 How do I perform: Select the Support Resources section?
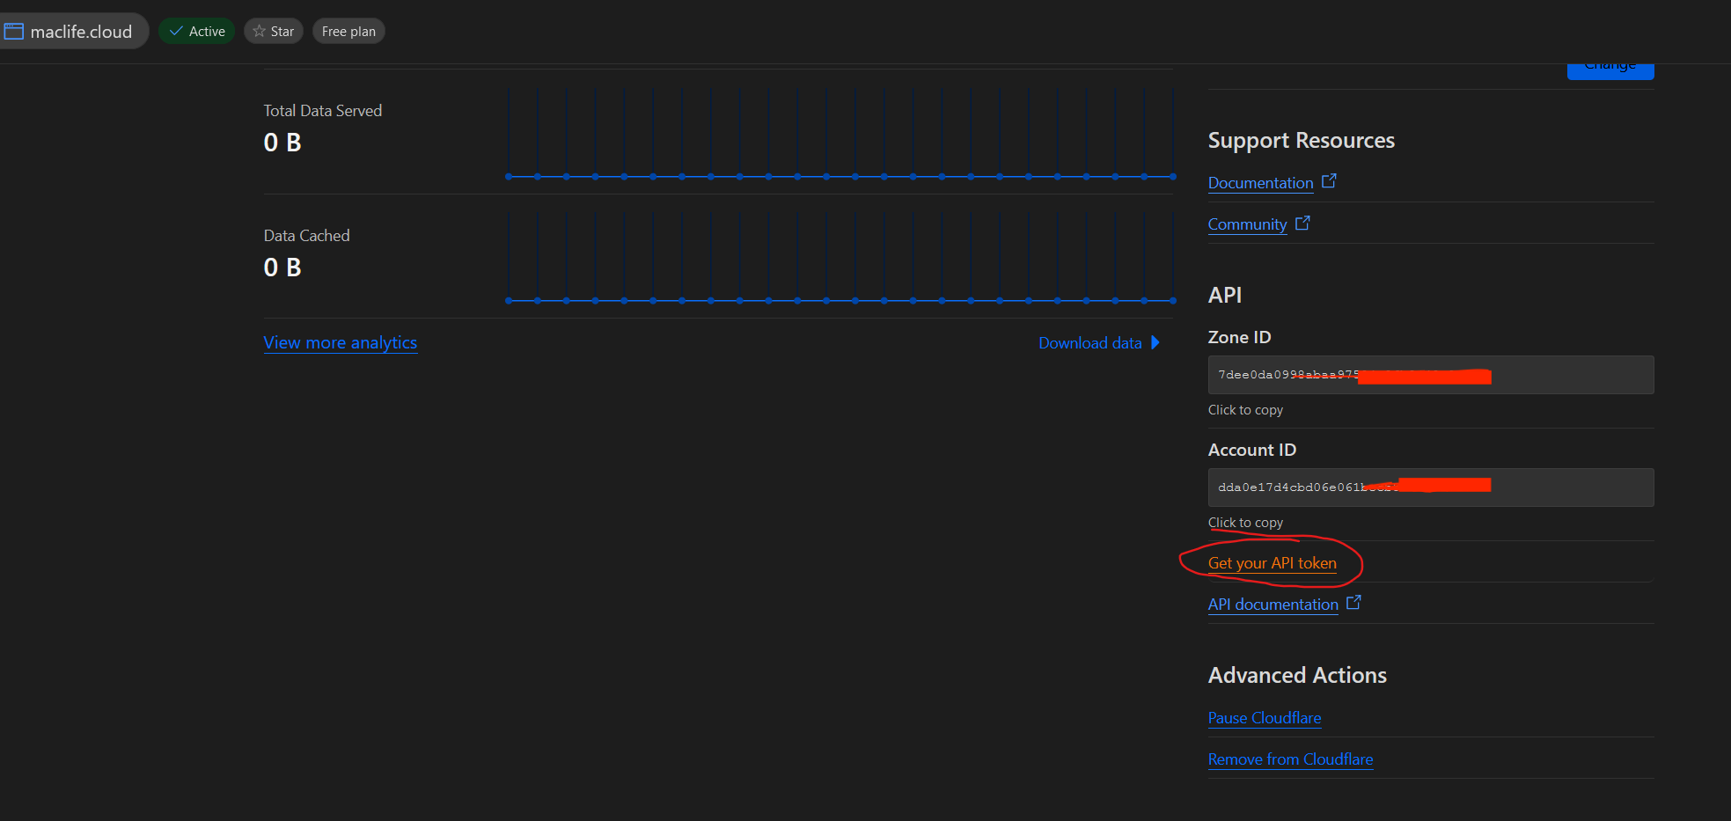pyautogui.click(x=1301, y=140)
